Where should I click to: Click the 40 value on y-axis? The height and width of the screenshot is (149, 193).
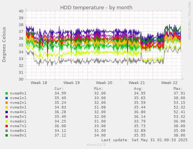21,11
